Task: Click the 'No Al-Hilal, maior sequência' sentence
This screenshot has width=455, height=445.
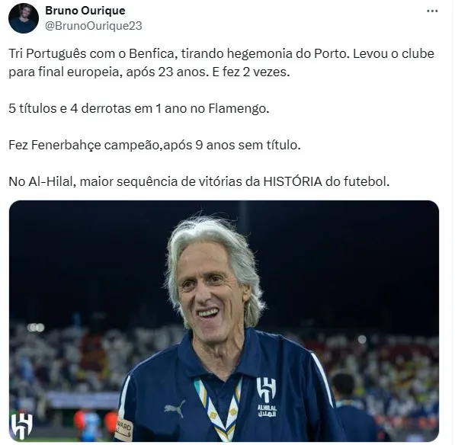Action: 199,181
